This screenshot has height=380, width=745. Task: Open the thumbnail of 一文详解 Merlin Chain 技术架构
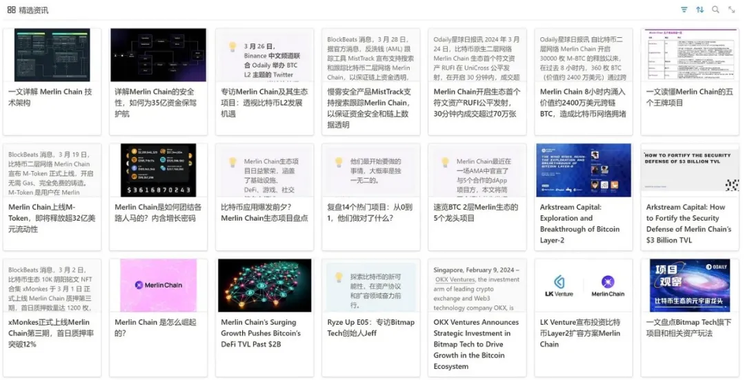coord(52,54)
